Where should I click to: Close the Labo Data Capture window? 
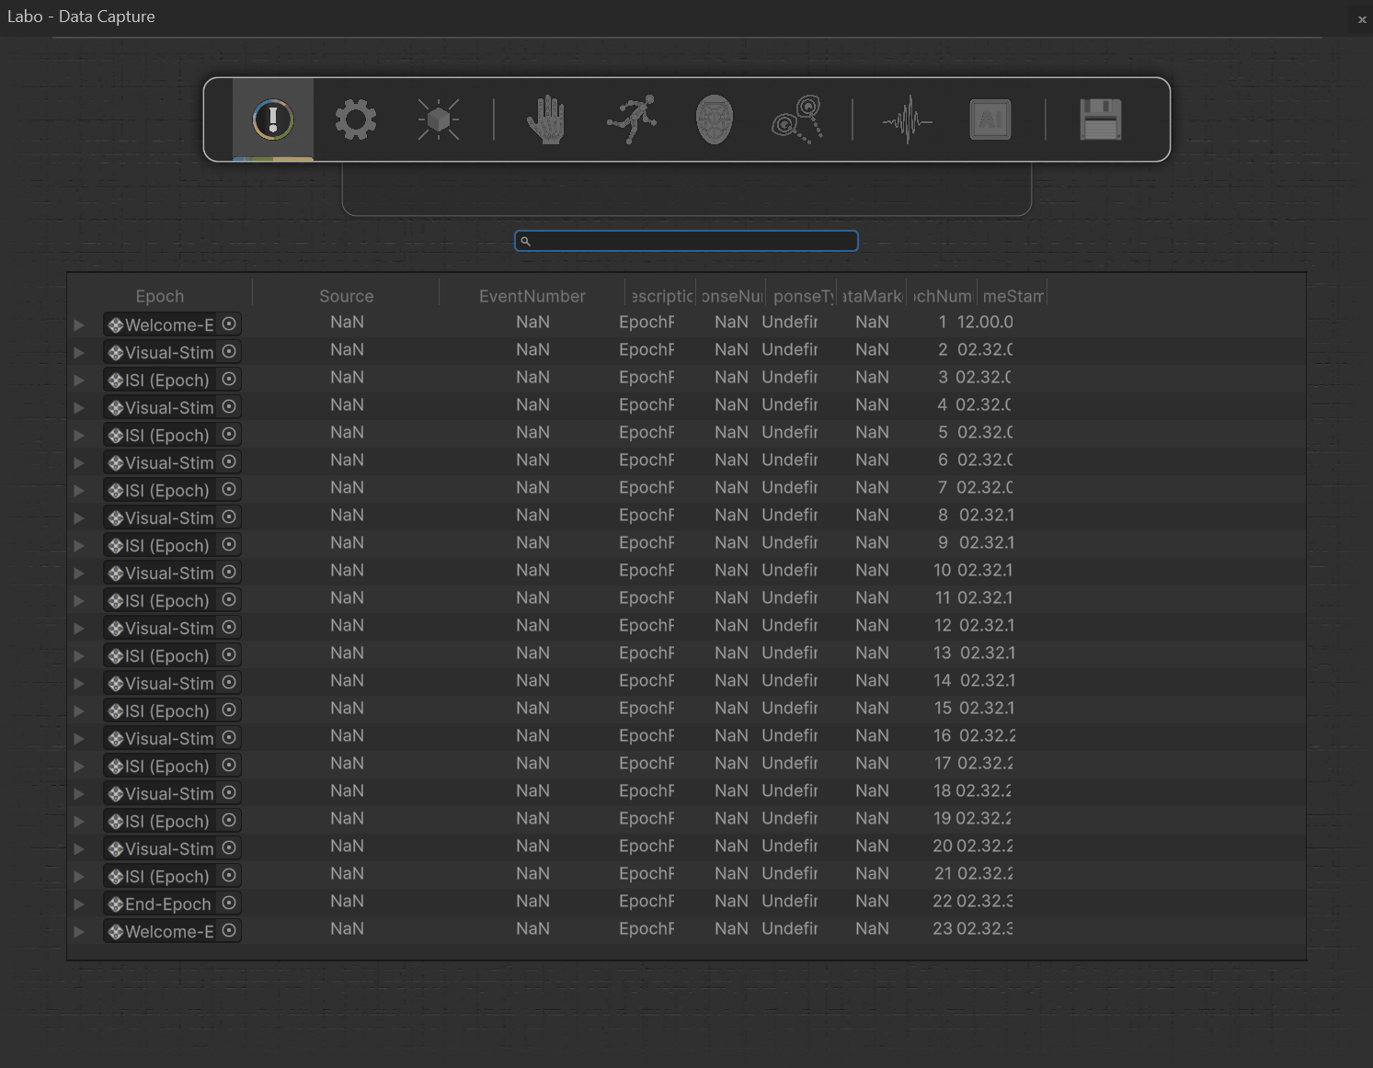pyautogui.click(x=1362, y=19)
